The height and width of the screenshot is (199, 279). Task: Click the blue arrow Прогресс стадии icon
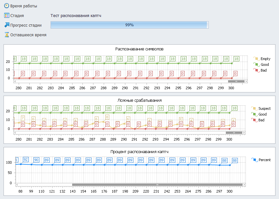tap(6, 25)
